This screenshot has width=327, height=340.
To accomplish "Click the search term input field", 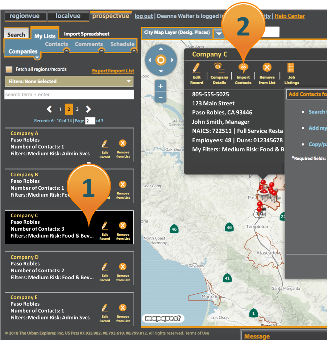I will 69,95.
